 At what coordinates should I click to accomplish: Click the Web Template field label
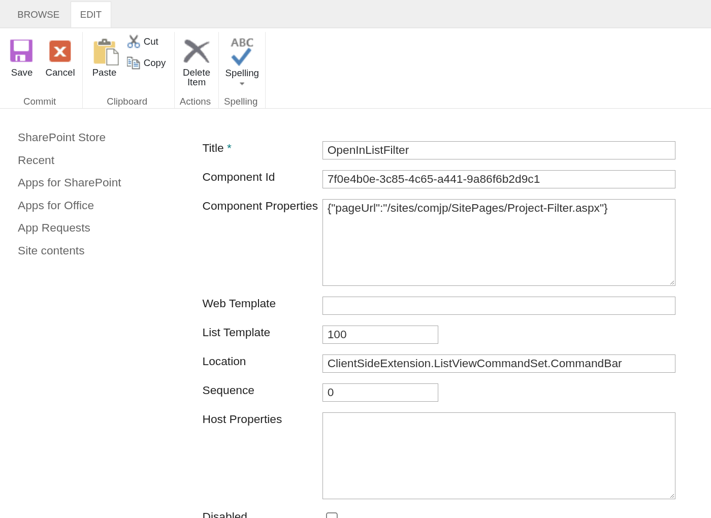tap(239, 304)
